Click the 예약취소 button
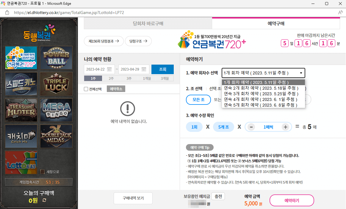 [116, 89]
